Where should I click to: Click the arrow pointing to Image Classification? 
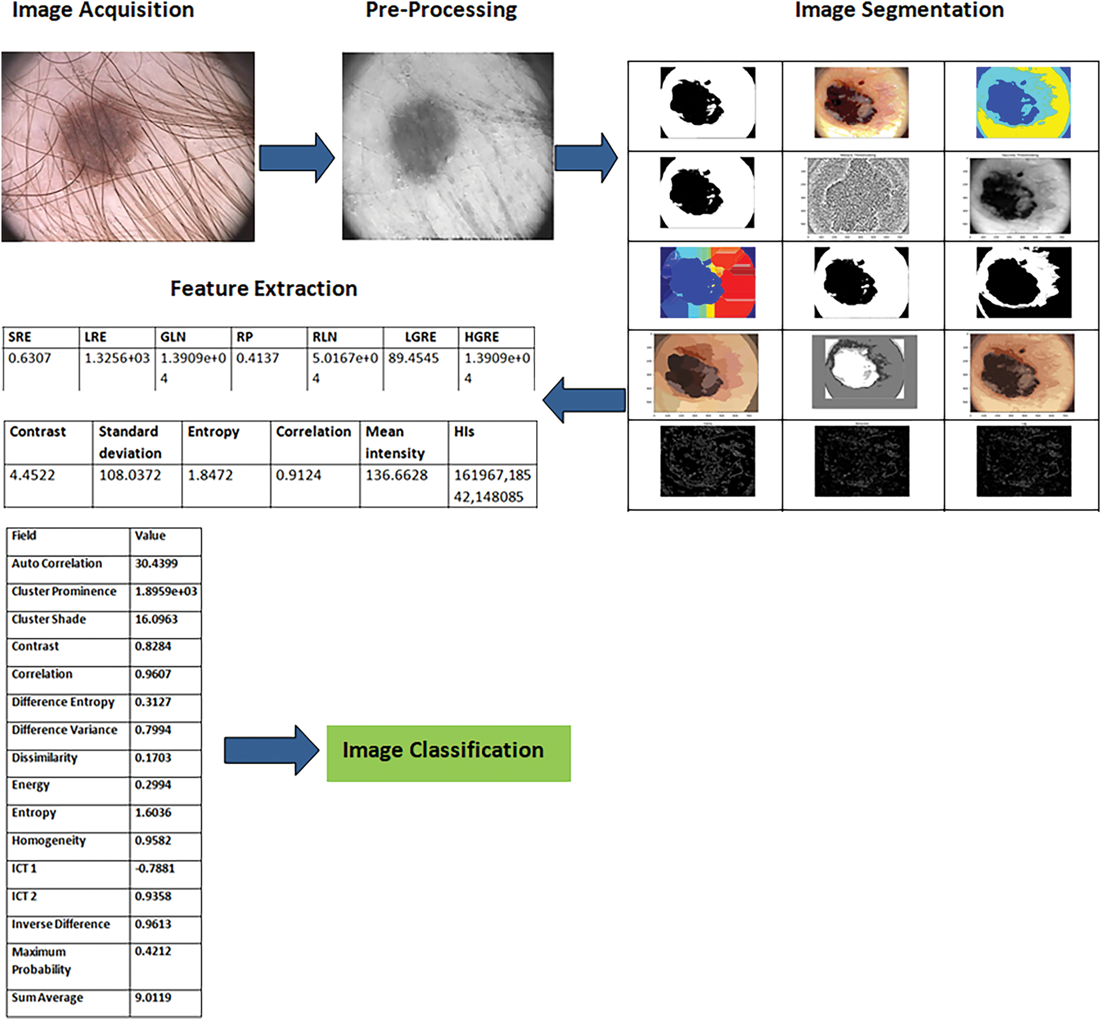(x=271, y=750)
